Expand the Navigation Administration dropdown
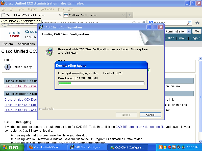Screen dimensions: 202x151 [x=189, y=31]
